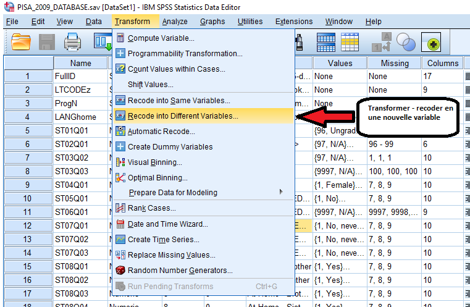Select the LTCODEz variable name cell
Screen dimensions: 470x307
coord(81,90)
